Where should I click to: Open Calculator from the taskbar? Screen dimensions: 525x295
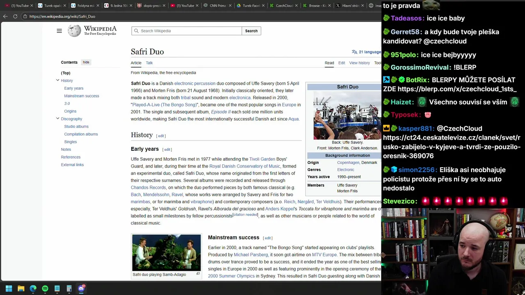pos(69,288)
